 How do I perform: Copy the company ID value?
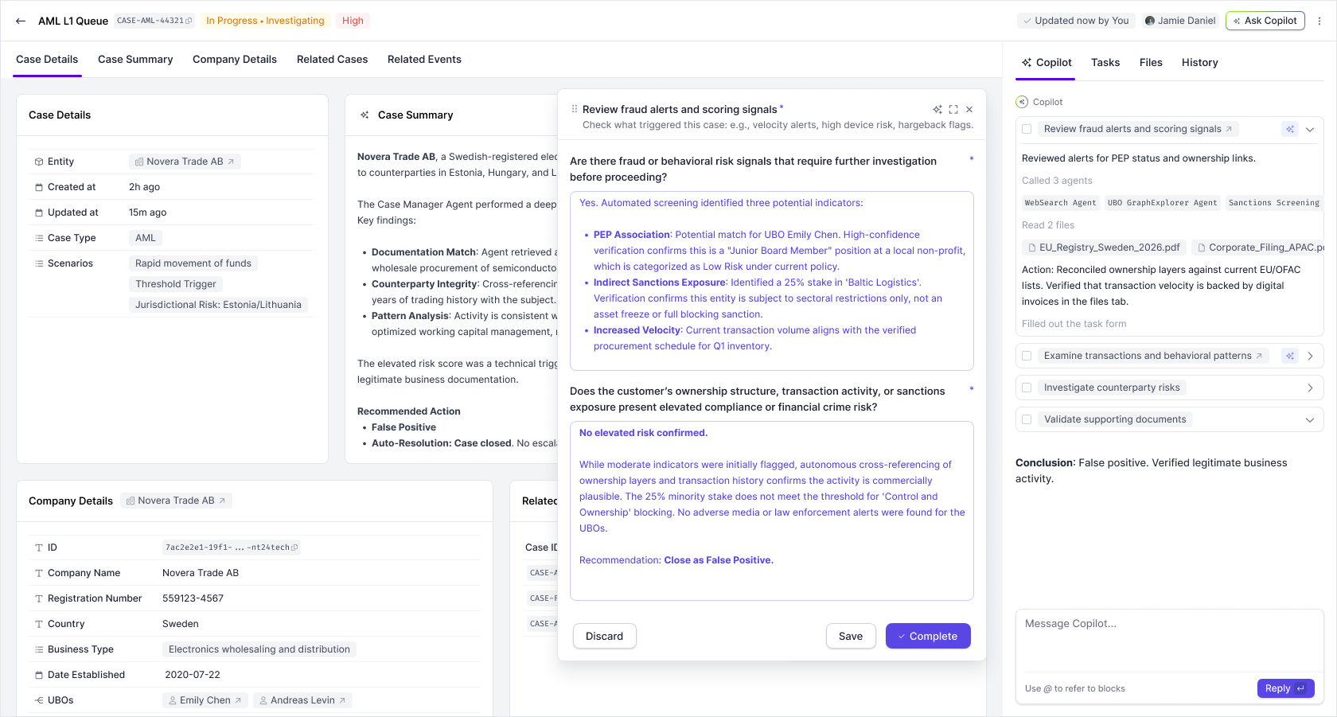(x=294, y=547)
